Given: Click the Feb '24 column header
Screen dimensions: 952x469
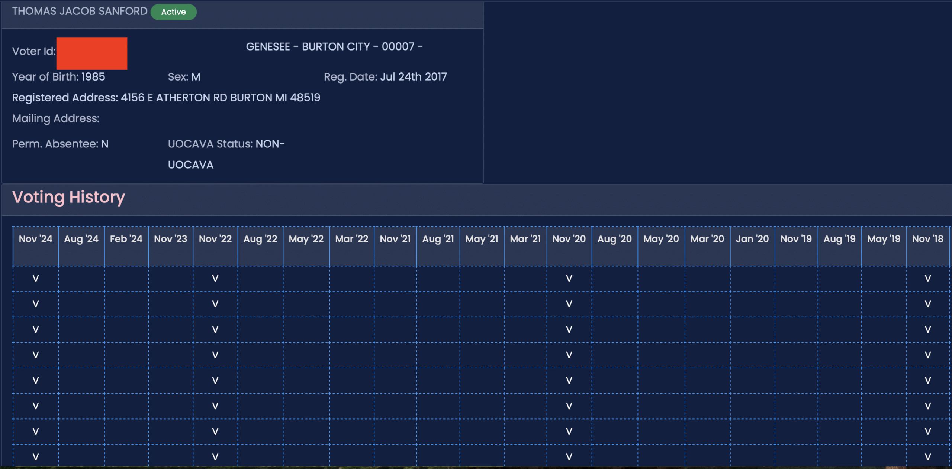Looking at the screenshot, I should [x=126, y=246].
